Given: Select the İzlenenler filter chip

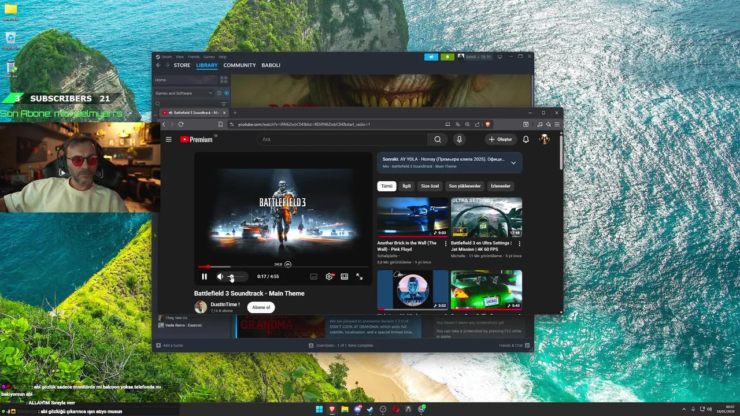Looking at the screenshot, I should click(x=501, y=186).
